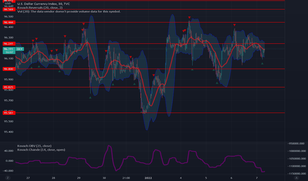Click the 27 date on time axis
The height and width of the screenshot is (181, 308).
click(x=28, y=178)
